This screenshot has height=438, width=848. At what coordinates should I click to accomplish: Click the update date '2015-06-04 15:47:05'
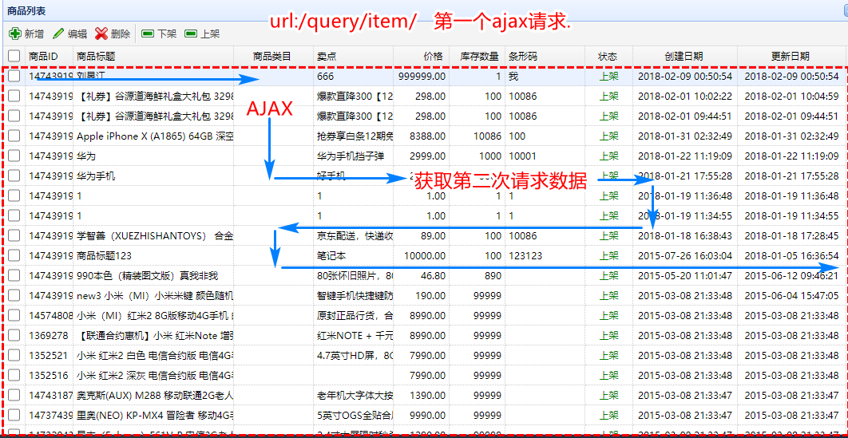click(x=792, y=296)
